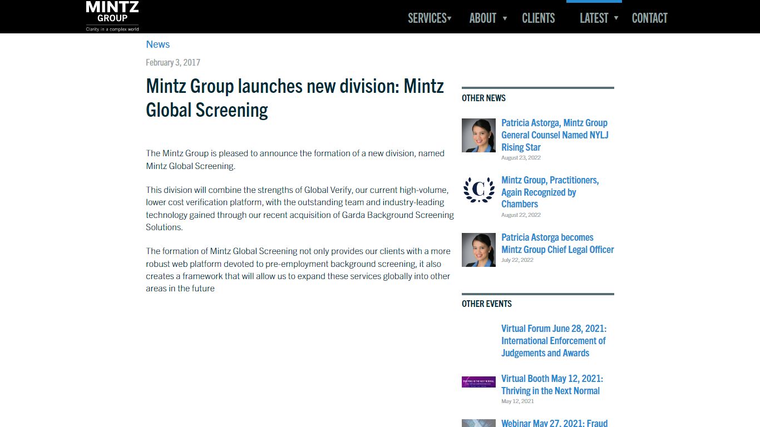View Patricia Astorga photo for NYLJ story
The width and height of the screenshot is (760, 427).
click(478, 135)
